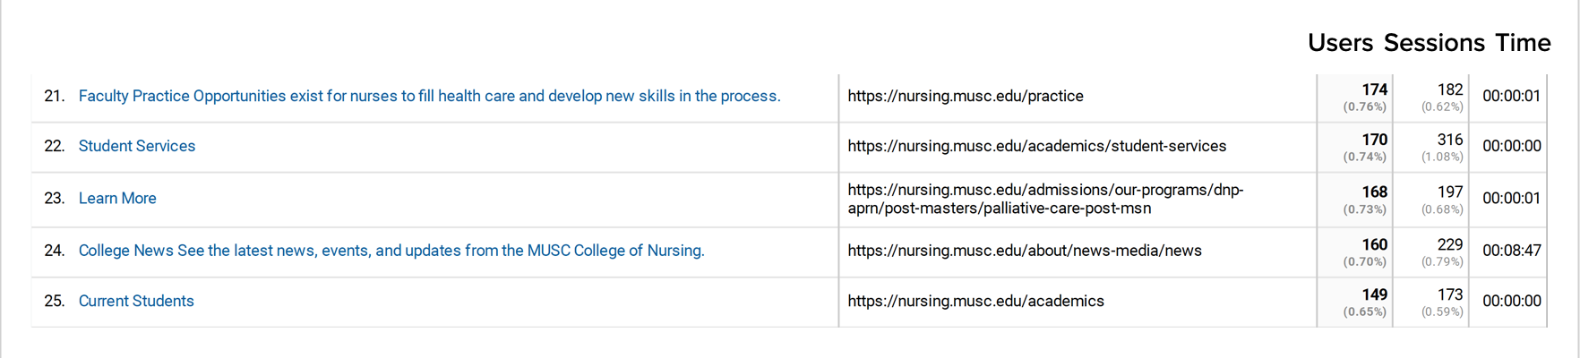The image size is (1580, 358).
Task: Click the 316 sessions value
Action: [x=1450, y=140]
